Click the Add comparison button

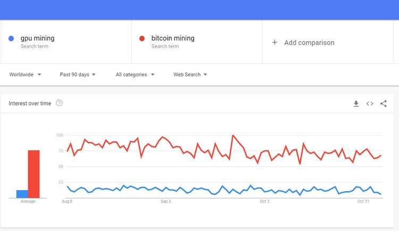click(309, 42)
